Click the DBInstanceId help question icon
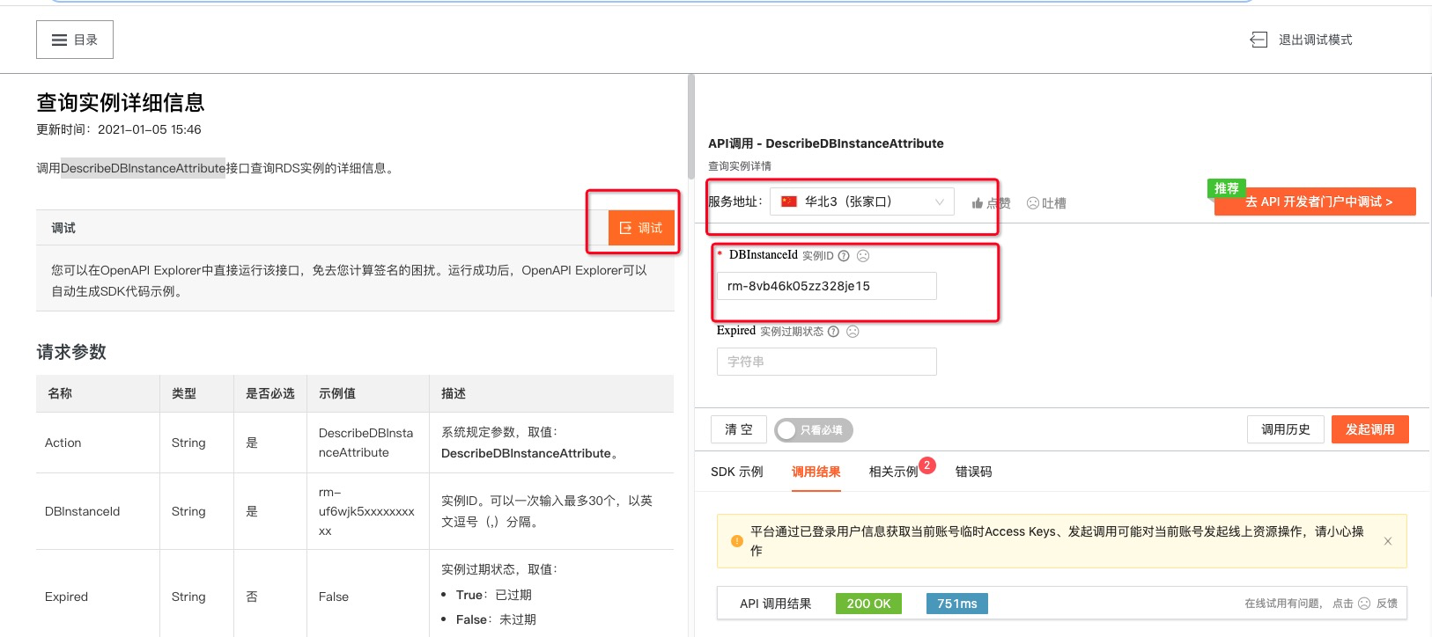Viewport: 1432px width, 637px height. [844, 256]
